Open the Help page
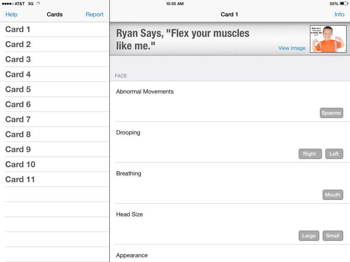Screen dimensions: 350x262 [11, 14]
